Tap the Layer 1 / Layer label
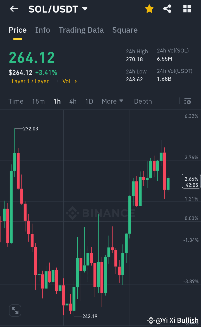Viewport: 201px width, 327px height. [30, 81]
